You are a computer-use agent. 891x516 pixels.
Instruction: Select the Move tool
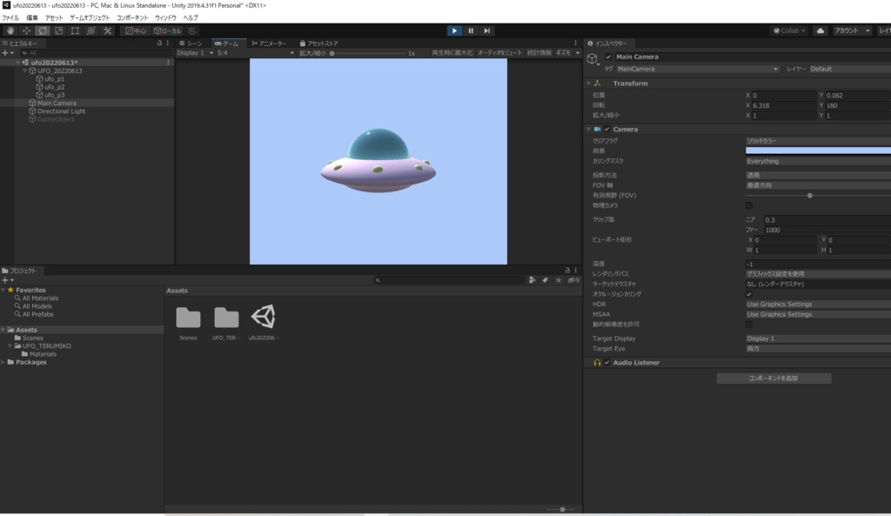[27, 30]
